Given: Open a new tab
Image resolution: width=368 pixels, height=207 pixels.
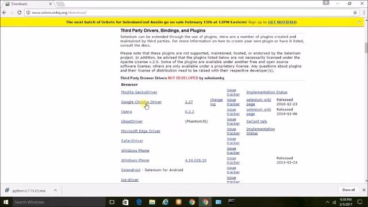Looking at the screenshot, I should [x=60, y=4].
